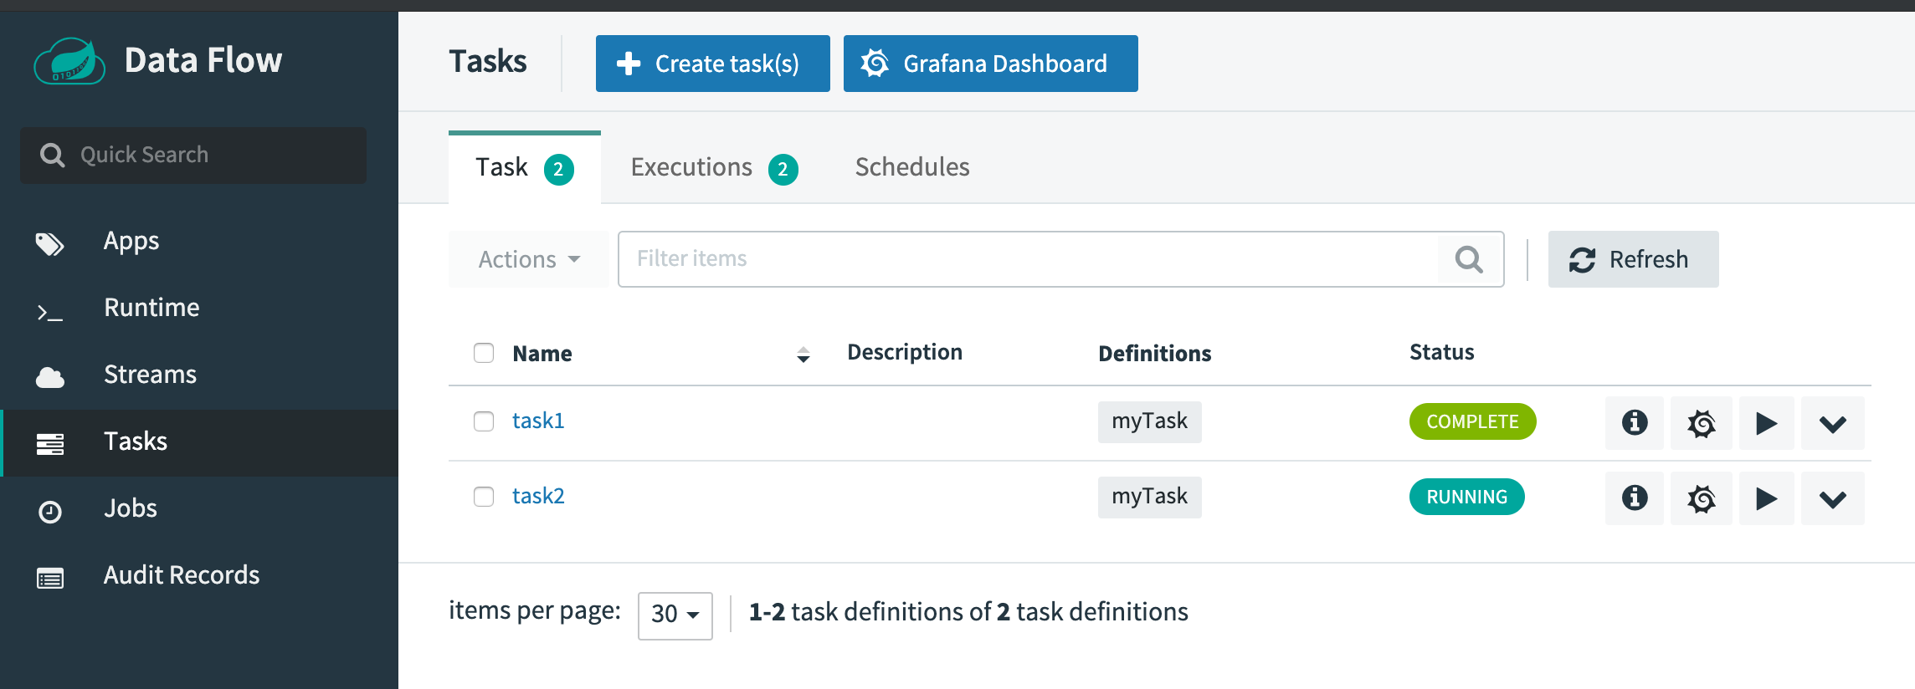Open Streams in the sidebar
1915x689 pixels.
[x=150, y=375]
